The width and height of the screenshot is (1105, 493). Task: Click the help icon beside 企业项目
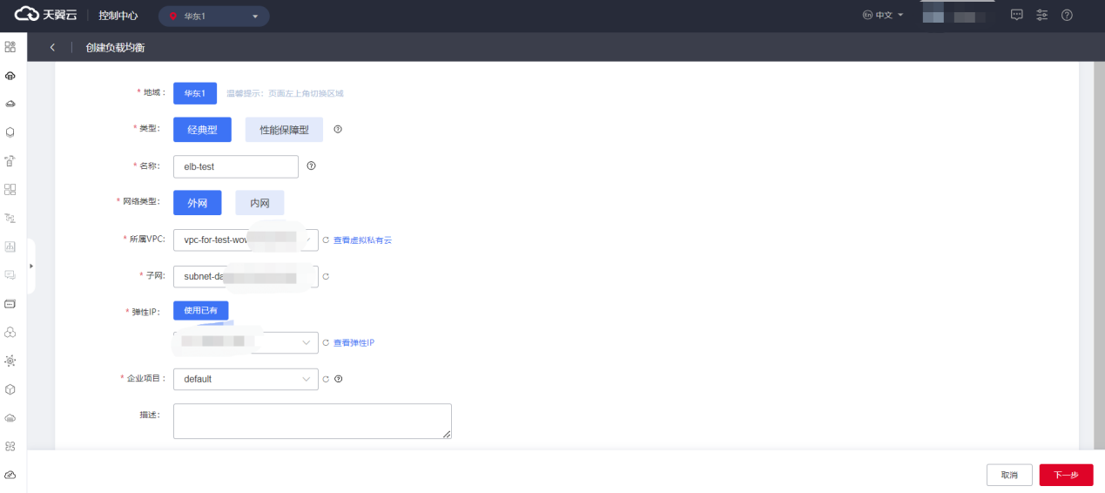coord(339,379)
